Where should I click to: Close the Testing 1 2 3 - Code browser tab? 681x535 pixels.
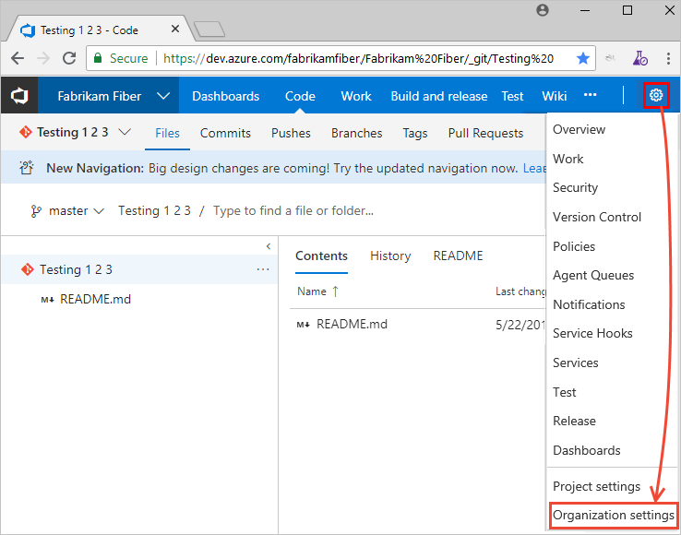175,30
